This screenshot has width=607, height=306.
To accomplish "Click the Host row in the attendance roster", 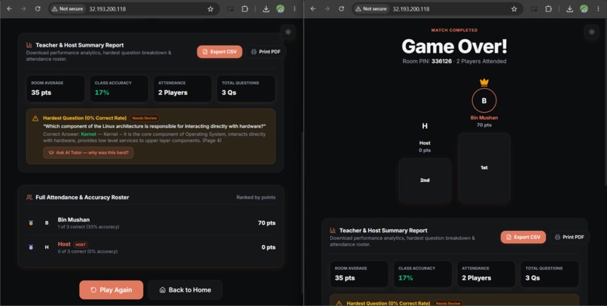I will pyautogui.click(x=151, y=247).
